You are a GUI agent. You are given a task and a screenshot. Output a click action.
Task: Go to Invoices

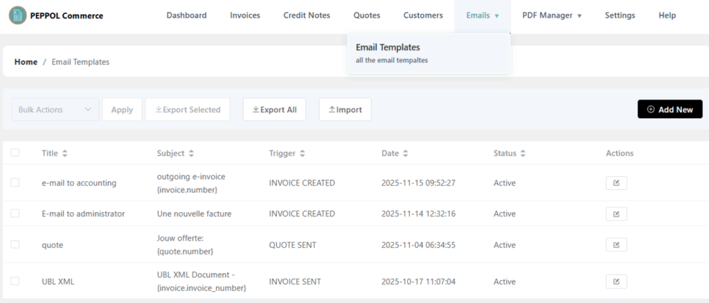[x=245, y=15]
